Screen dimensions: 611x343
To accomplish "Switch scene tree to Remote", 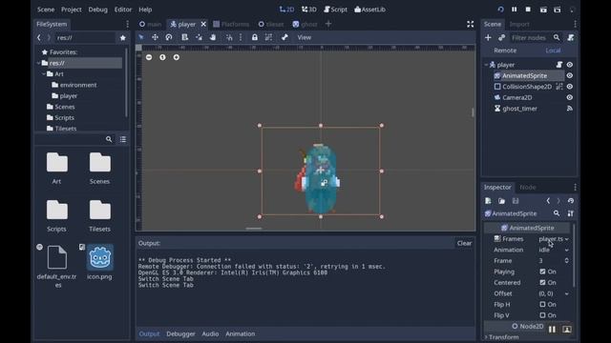I will click(505, 50).
